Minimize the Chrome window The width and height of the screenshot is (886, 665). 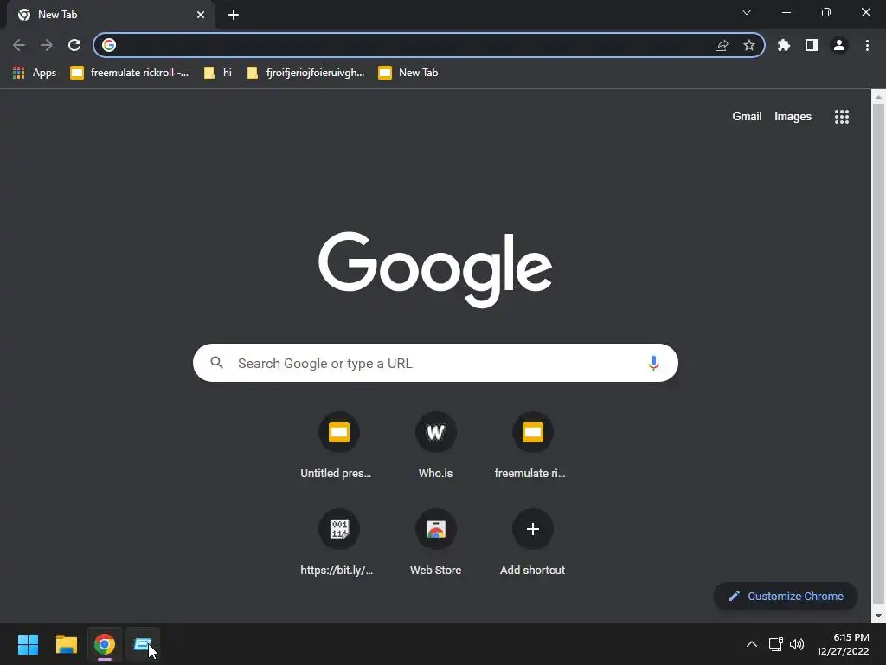point(786,12)
